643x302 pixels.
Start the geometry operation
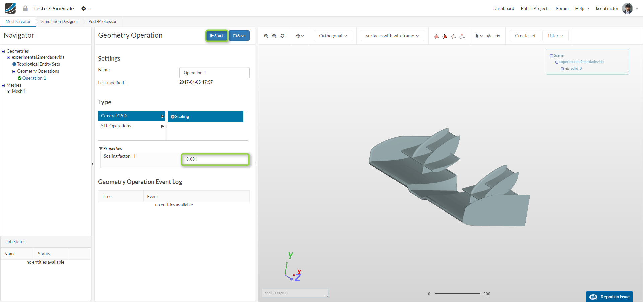click(x=217, y=36)
